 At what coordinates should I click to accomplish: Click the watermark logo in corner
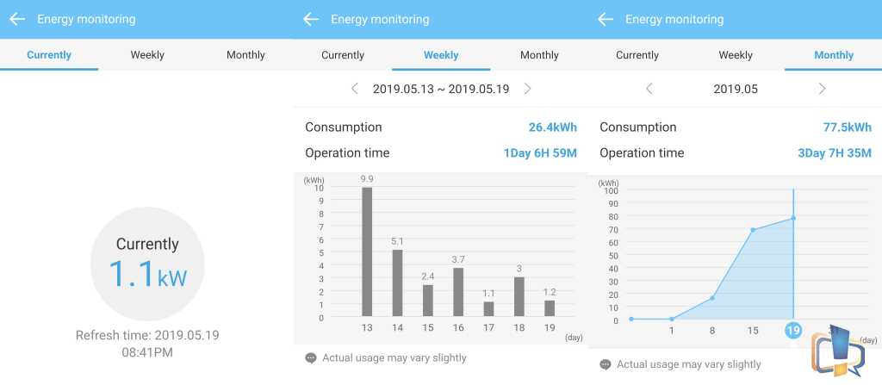point(838,350)
